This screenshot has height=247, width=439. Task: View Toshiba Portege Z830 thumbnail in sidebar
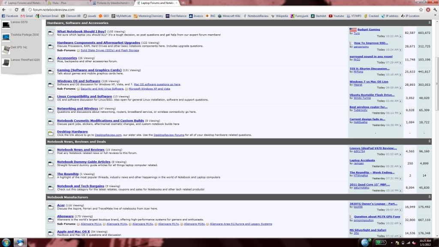click(6, 37)
